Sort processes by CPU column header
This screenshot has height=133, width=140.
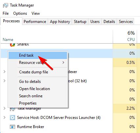(x=125, y=36)
